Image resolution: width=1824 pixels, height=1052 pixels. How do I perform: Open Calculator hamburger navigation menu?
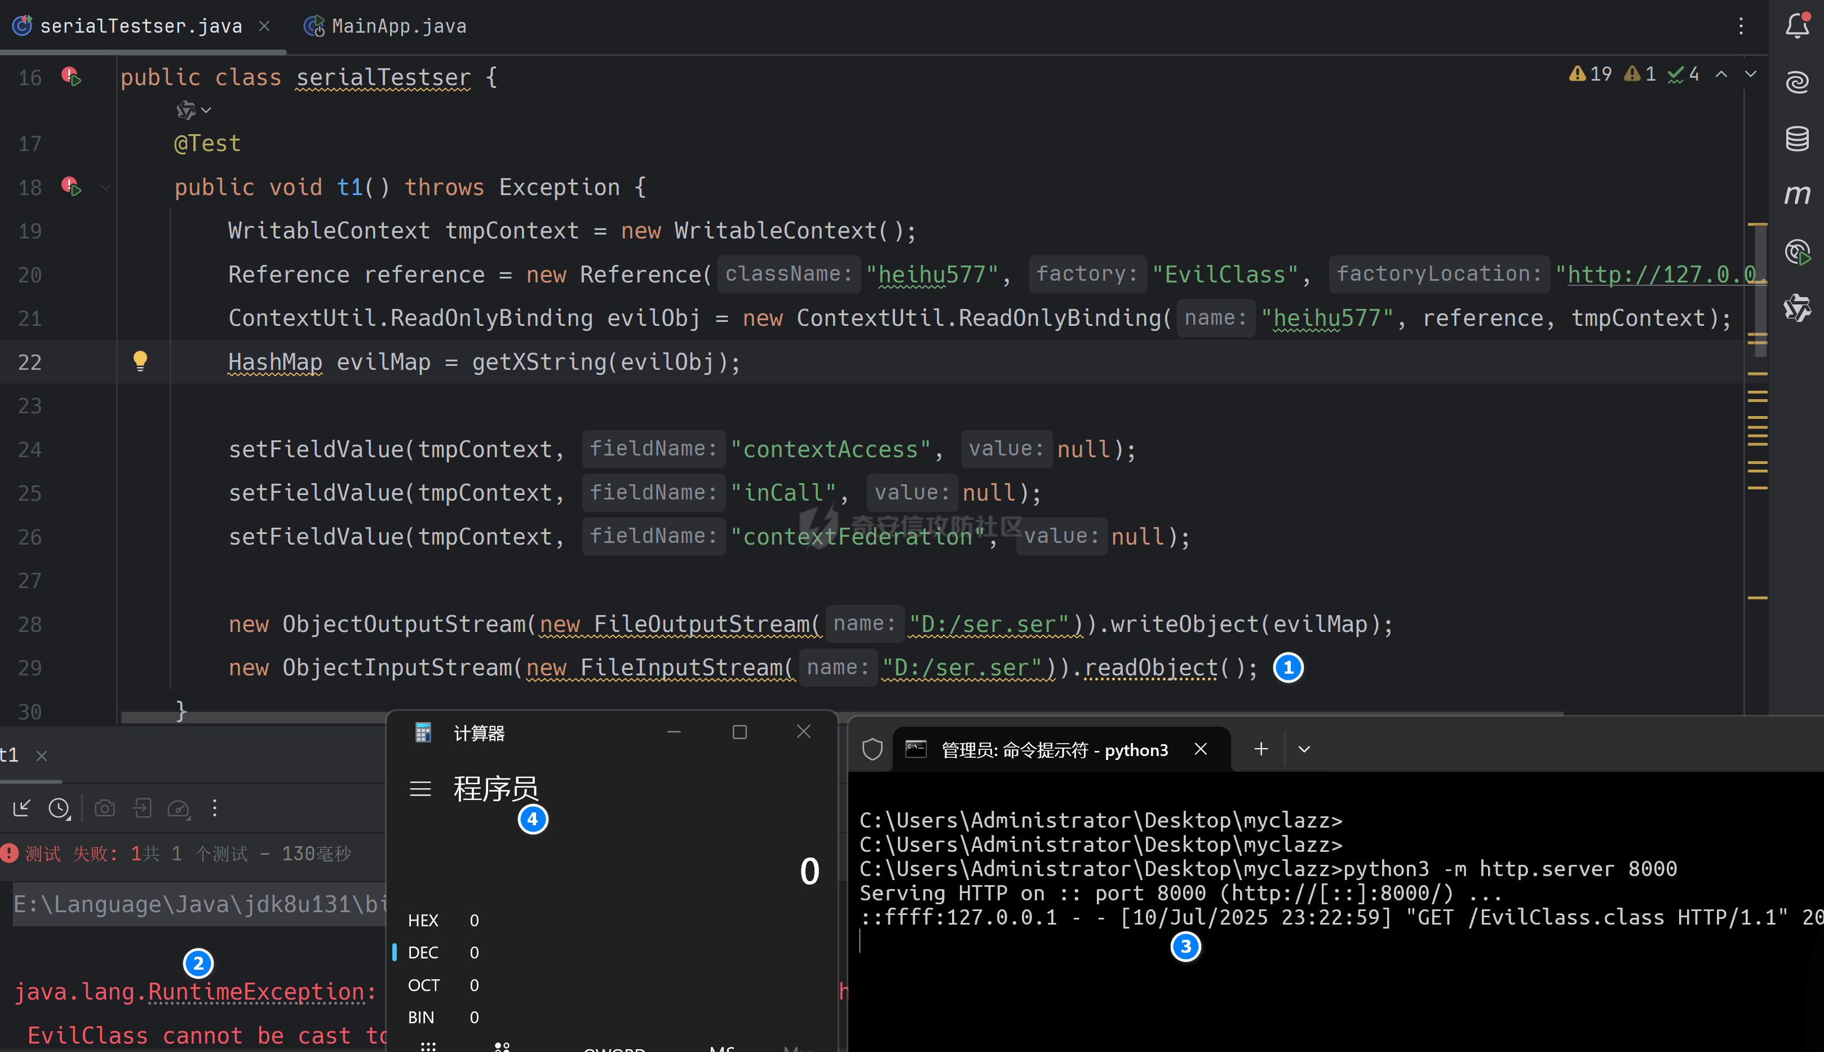420,788
